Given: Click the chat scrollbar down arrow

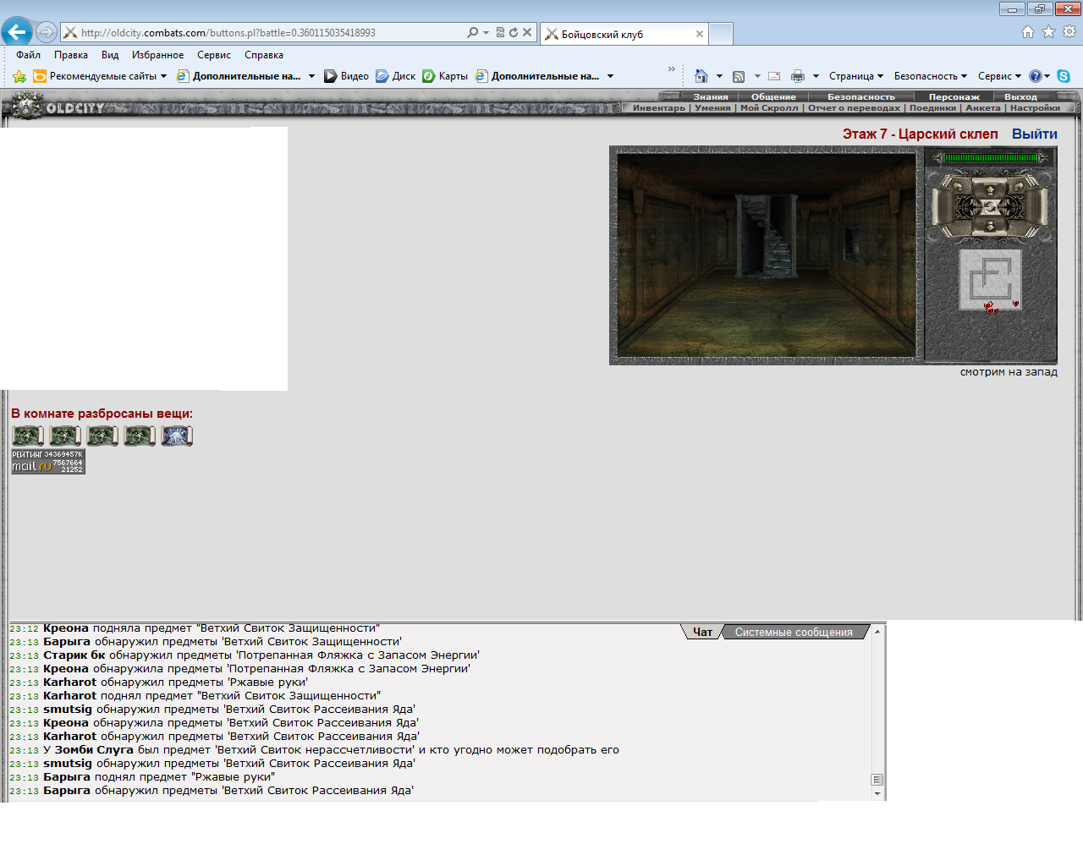Looking at the screenshot, I should pos(877,793).
